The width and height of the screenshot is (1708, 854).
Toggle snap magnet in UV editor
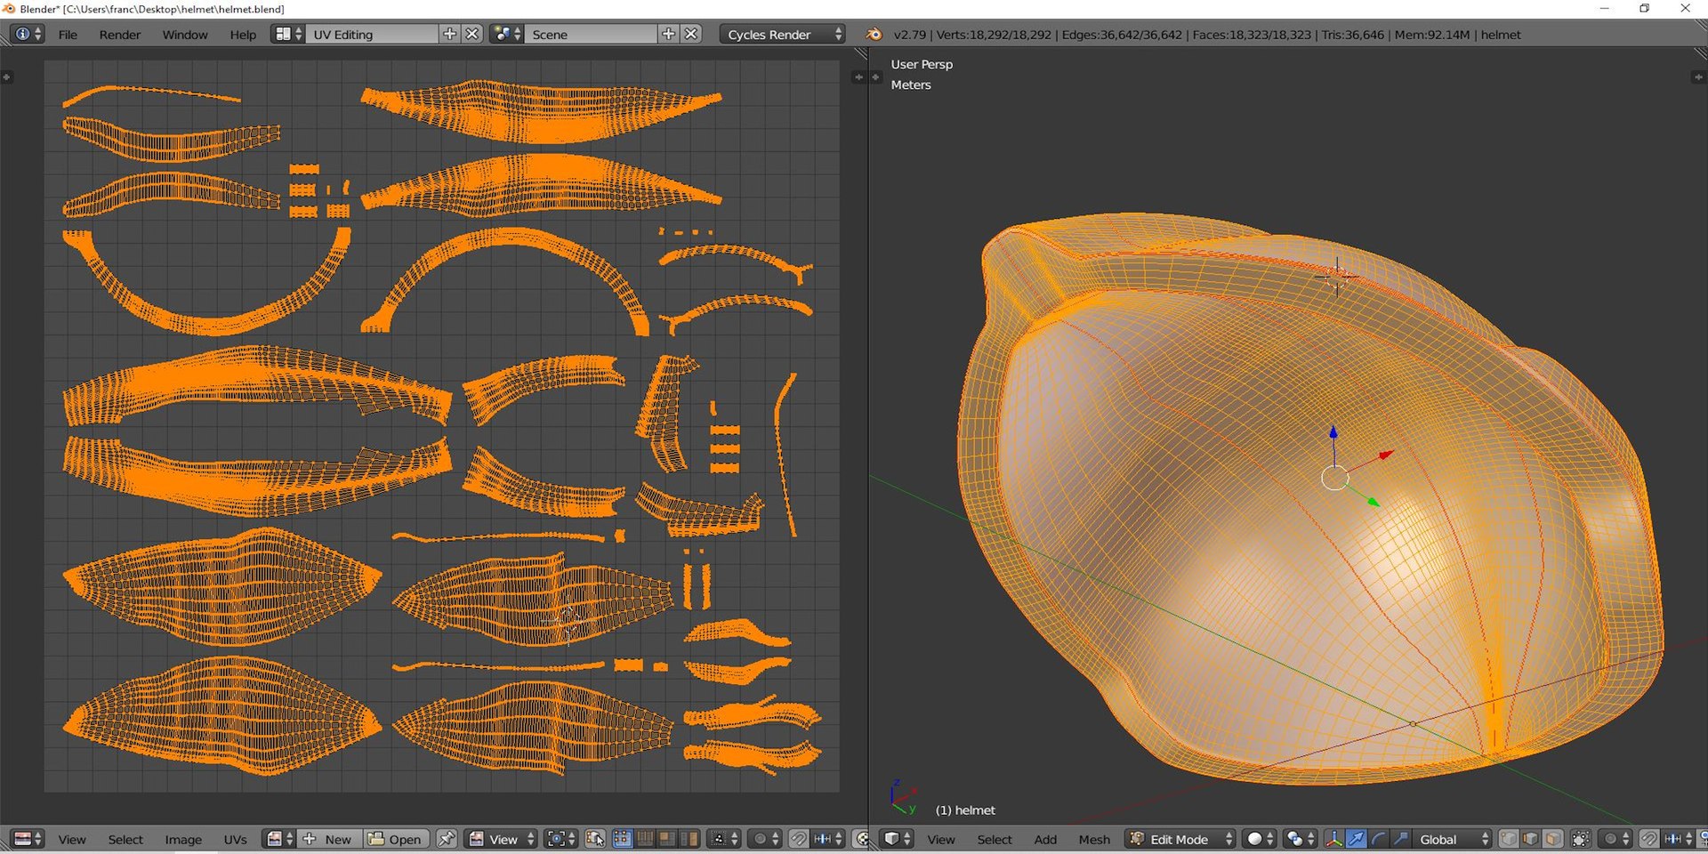tap(799, 839)
